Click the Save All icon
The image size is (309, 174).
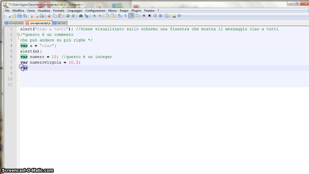pos(25,16)
